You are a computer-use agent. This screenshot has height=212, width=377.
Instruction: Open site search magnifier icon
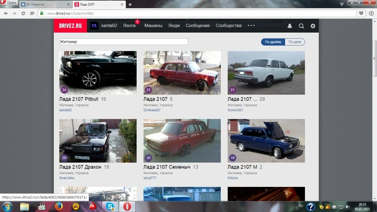tap(301, 26)
